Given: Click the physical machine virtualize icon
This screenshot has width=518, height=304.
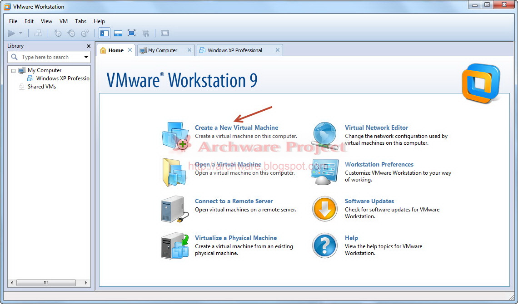Looking at the screenshot, I should (175, 246).
